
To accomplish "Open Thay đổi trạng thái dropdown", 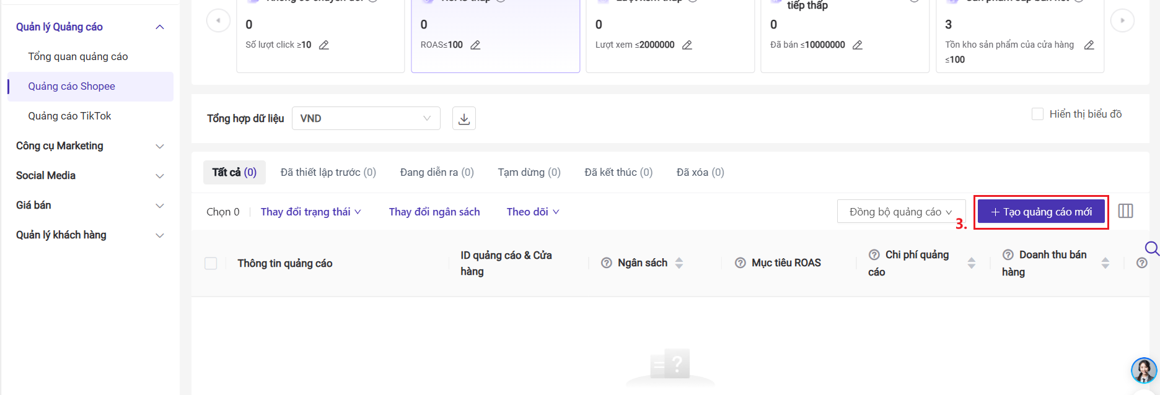I will (310, 212).
